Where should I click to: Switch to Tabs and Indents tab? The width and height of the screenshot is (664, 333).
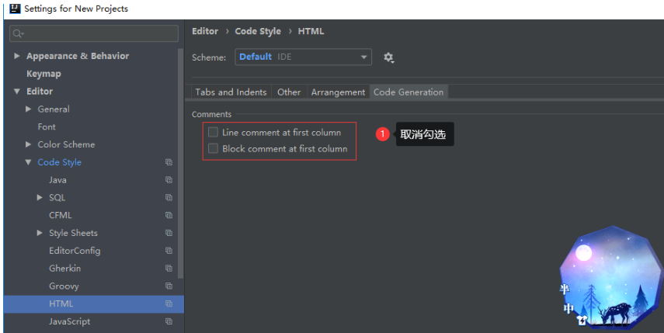[231, 92]
